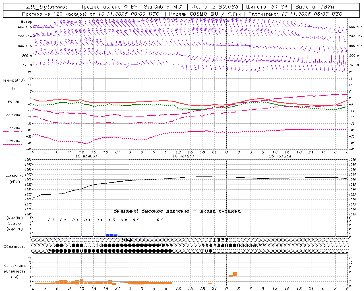Click the Осадки panel label
This screenshot has width=364, height=291.
pos(15,223)
